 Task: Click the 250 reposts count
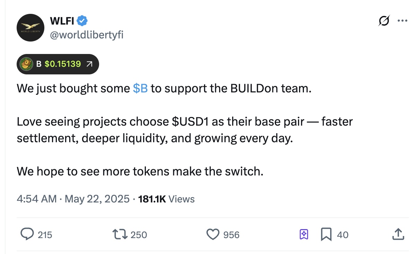pyautogui.click(x=139, y=235)
